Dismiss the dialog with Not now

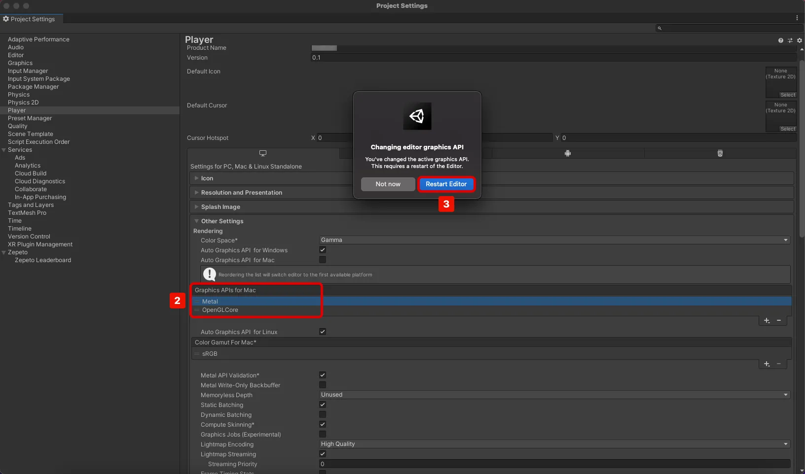tap(388, 184)
